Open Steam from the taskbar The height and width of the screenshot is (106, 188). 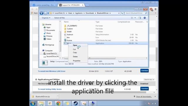pyautogui.click(x=75, y=103)
